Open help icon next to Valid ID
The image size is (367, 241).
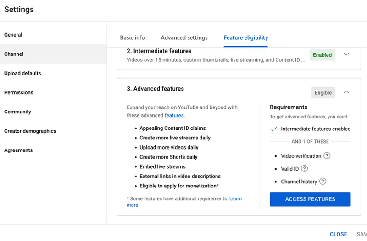[304, 168]
